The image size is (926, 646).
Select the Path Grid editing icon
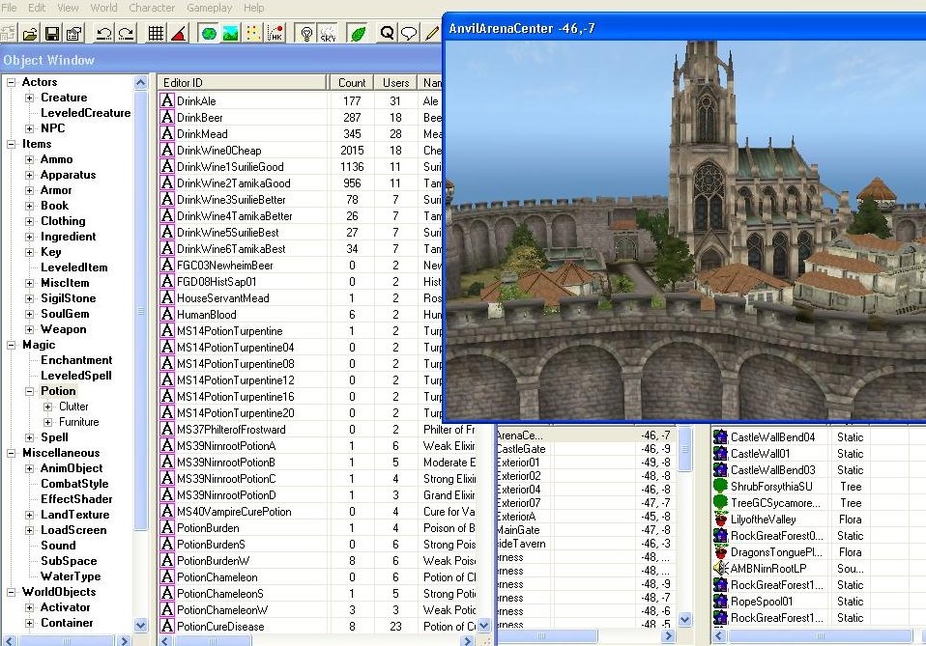coord(252,34)
